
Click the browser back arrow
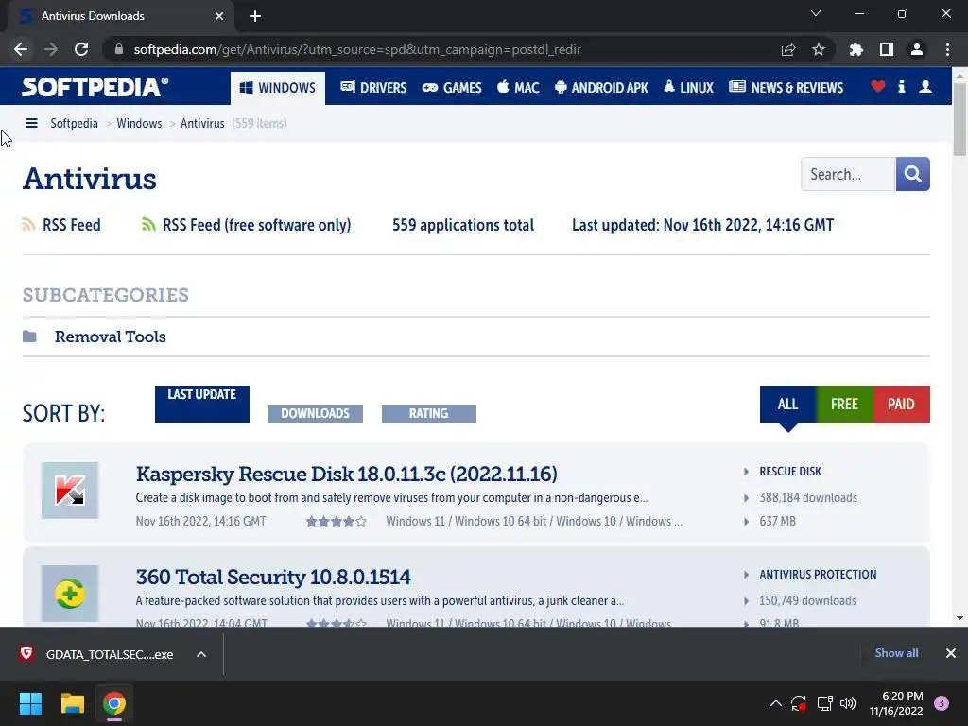coord(21,49)
